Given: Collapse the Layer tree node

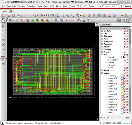Looking at the screenshot, I should click(102, 73).
